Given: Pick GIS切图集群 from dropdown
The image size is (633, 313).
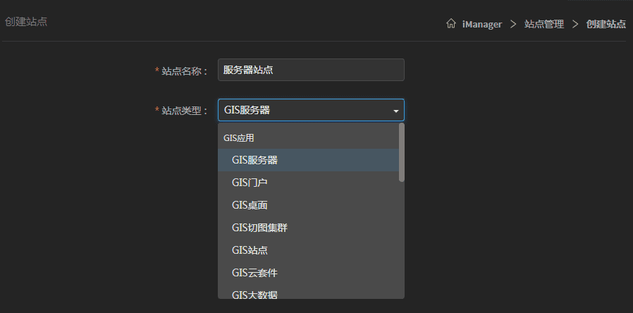Looking at the screenshot, I should point(259,228).
